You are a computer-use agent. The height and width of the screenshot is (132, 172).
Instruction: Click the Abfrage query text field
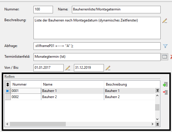pos(97,46)
